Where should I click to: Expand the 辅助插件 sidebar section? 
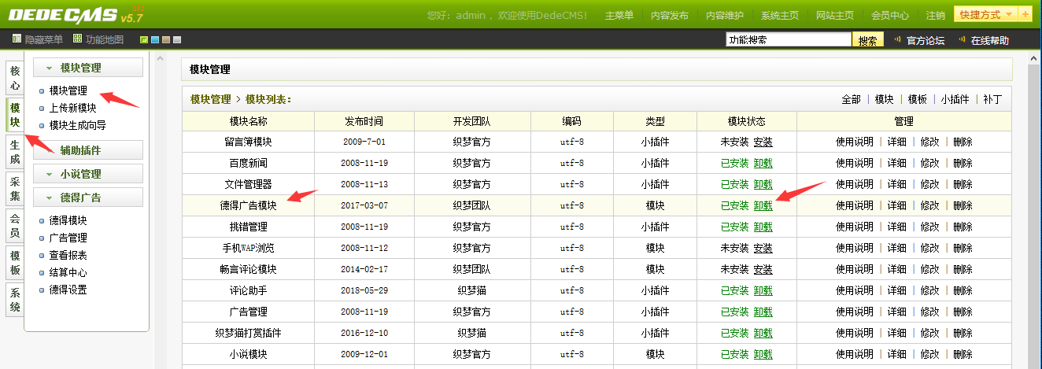88,150
